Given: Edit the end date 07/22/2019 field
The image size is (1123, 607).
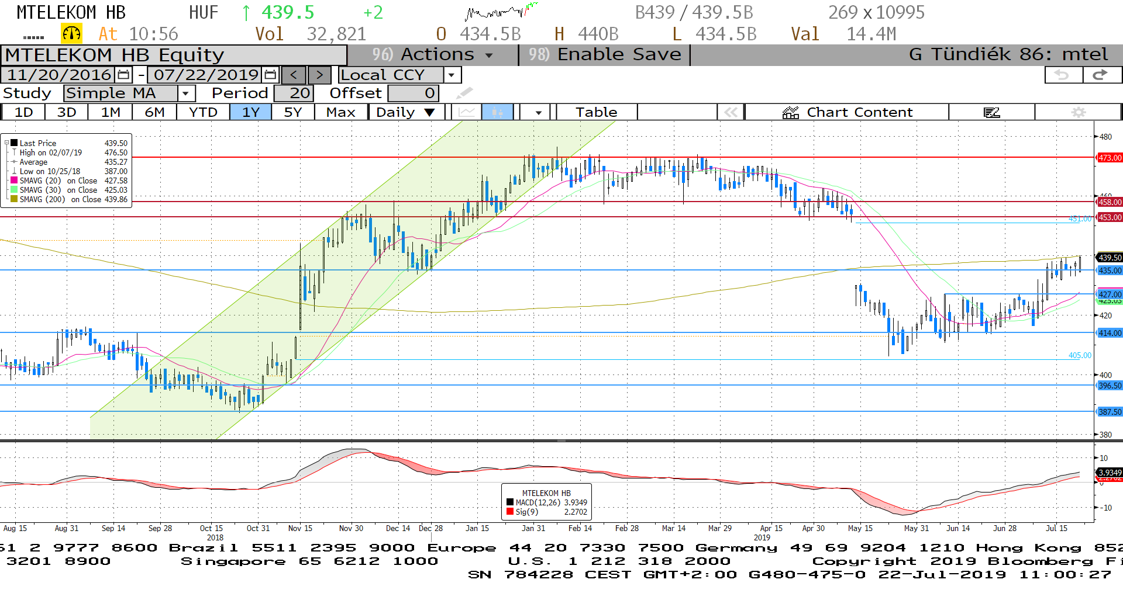Looking at the screenshot, I should pyautogui.click(x=206, y=75).
